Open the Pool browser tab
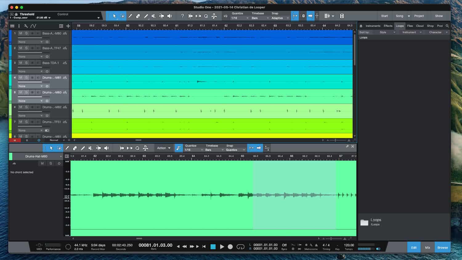 click(x=440, y=26)
